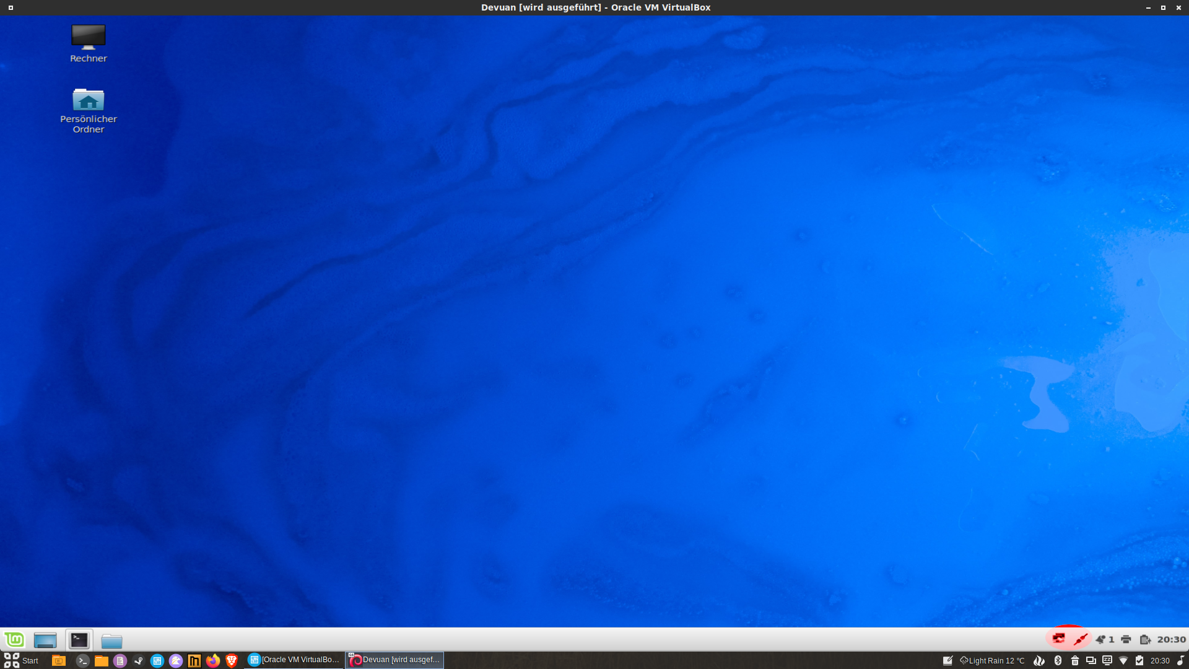The image size is (1189, 669).
Task: Open the file manager folder in guest panel
Action: coord(111,641)
